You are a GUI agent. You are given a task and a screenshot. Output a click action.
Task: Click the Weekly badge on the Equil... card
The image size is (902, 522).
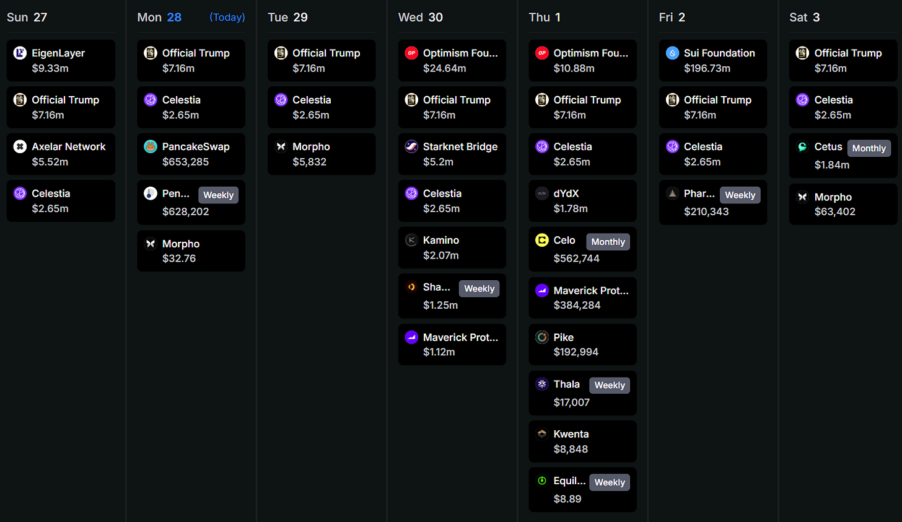pyautogui.click(x=610, y=482)
